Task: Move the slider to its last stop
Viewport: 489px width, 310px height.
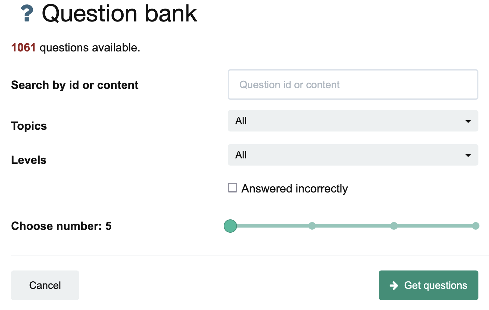Action: click(475, 226)
